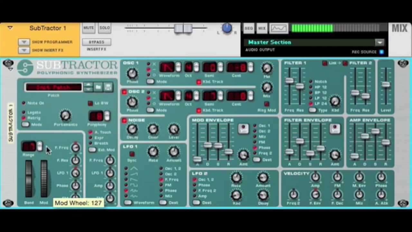The height and width of the screenshot is (232, 412).
Task: Toggle the Mod Envelope invert button
Action: coord(243,129)
